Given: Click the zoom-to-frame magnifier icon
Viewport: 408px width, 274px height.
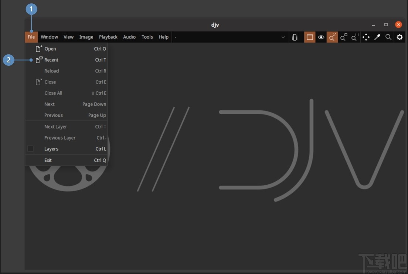Looking at the screenshot, I should pos(343,37).
